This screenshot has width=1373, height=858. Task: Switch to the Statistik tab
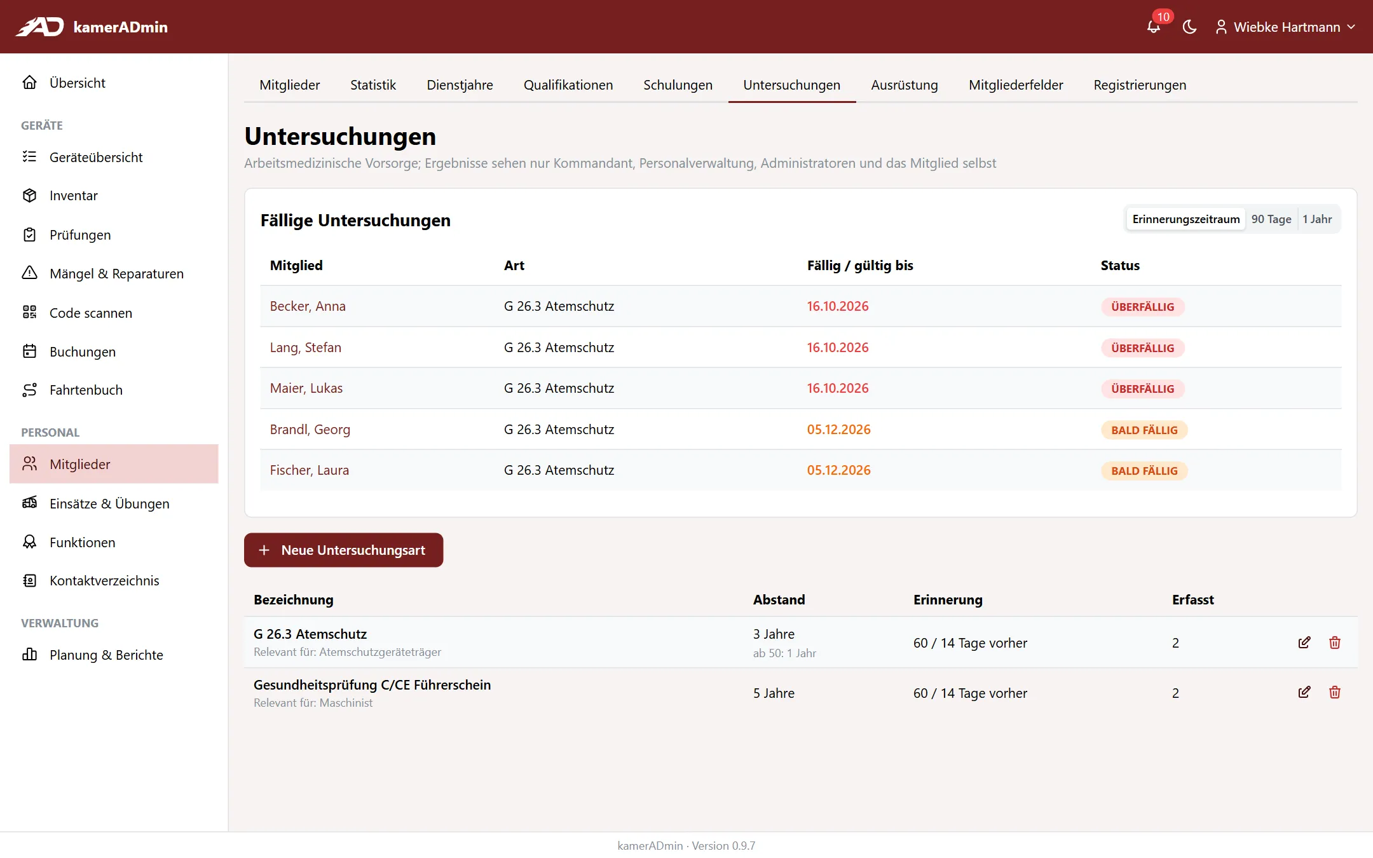pos(373,85)
